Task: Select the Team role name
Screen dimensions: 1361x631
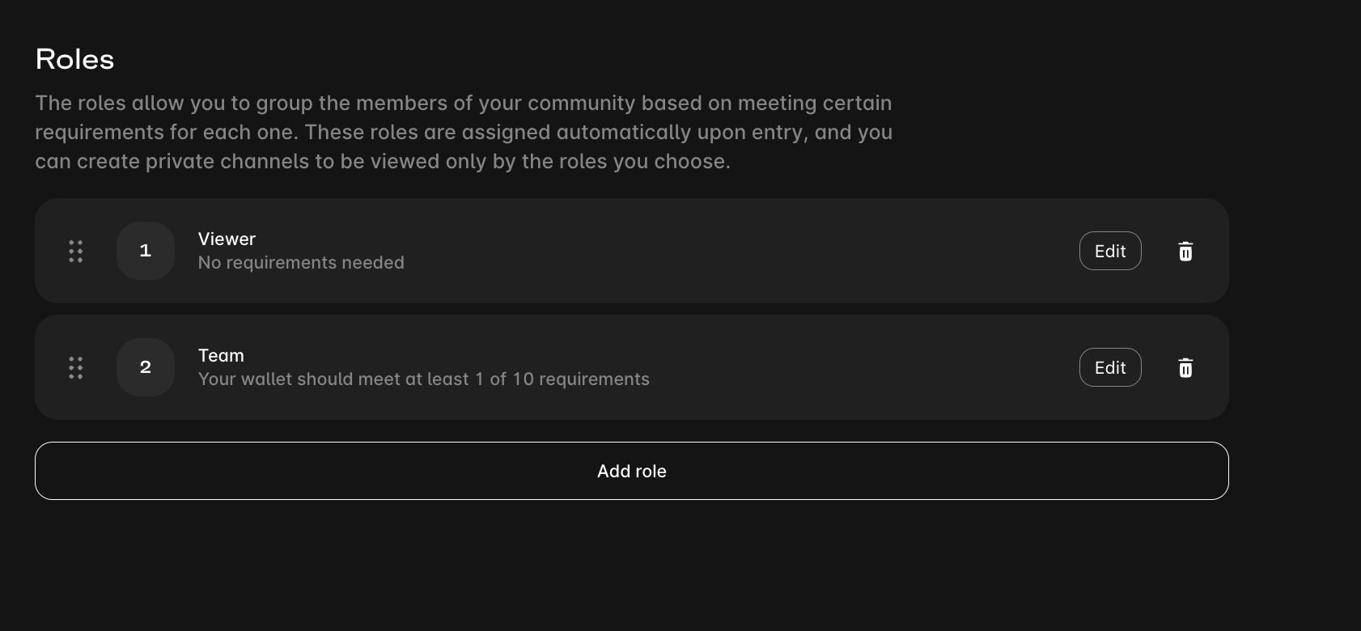Action: click(x=221, y=356)
